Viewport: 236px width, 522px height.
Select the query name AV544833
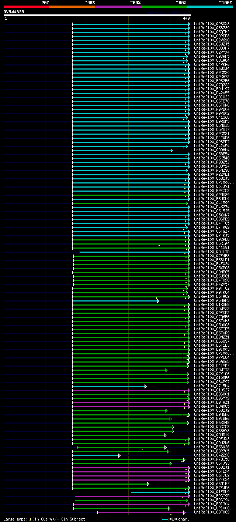click(14, 12)
